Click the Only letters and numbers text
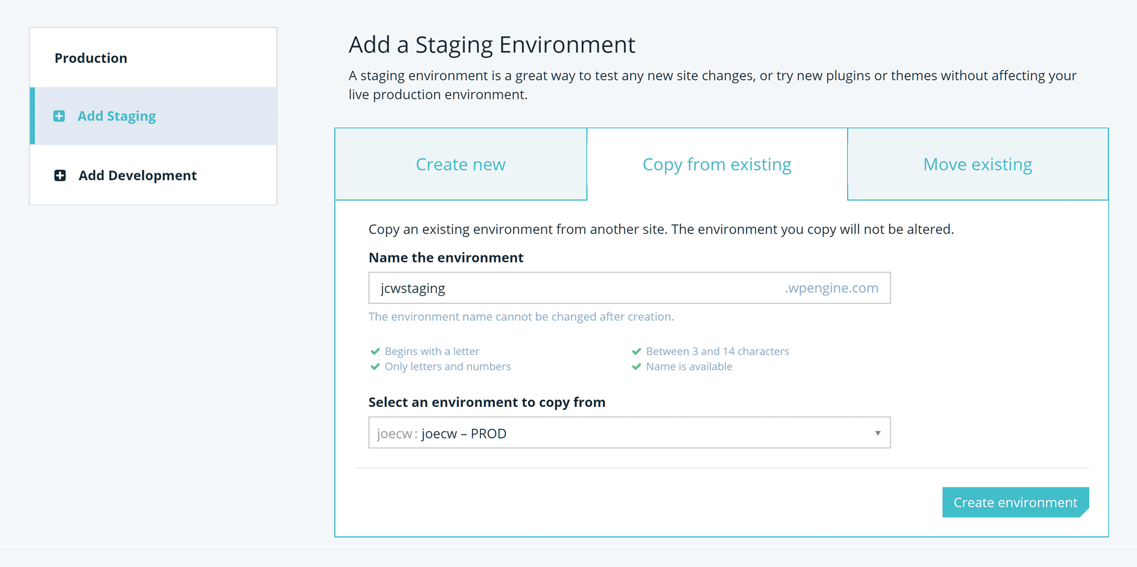This screenshot has height=567, width=1137. coord(448,366)
